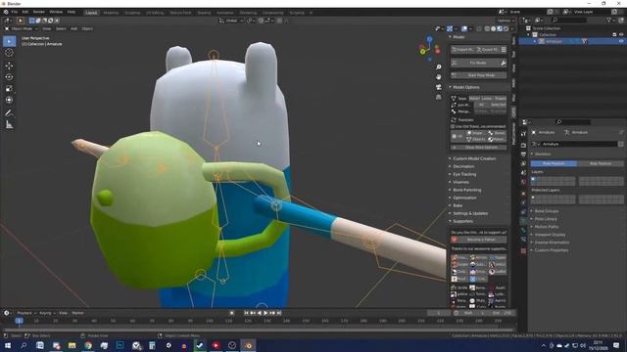Open Object Mode dropdown
The width and height of the screenshot is (627, 352).
22,28
